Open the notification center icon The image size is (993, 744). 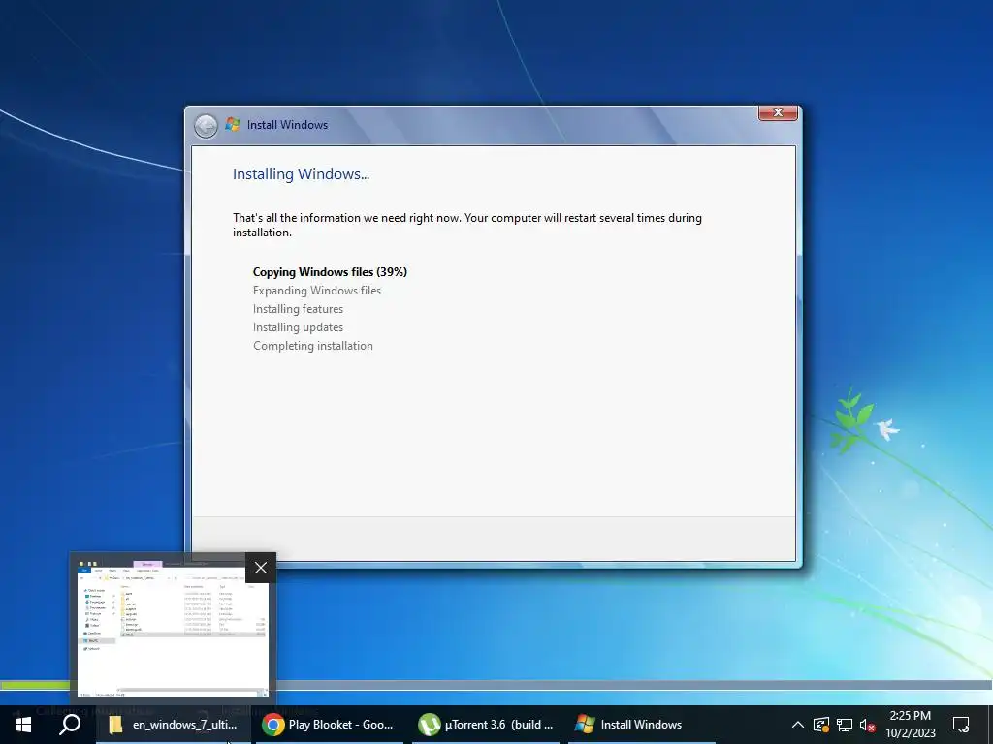961,725
